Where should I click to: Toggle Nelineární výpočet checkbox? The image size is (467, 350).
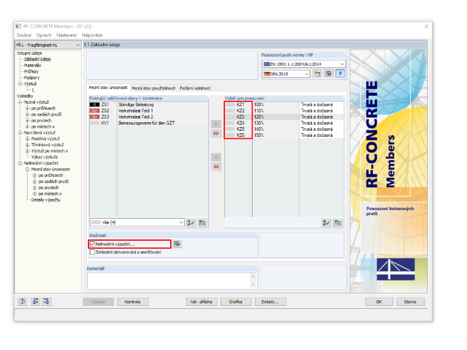pos(92,244)
